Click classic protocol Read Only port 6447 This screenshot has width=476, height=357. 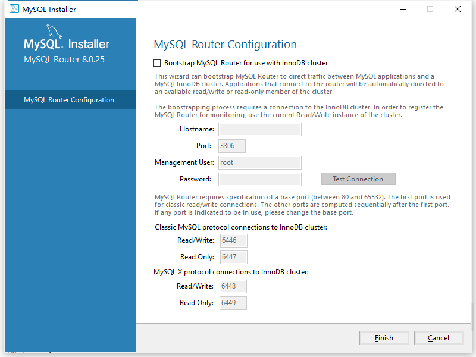tap(233, 257)
